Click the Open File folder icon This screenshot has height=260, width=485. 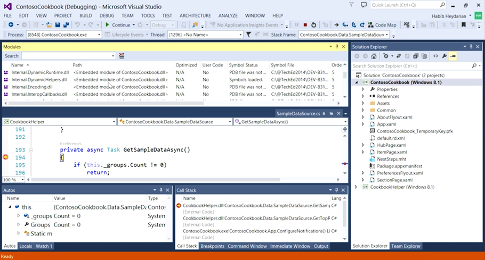coord(49,25)
